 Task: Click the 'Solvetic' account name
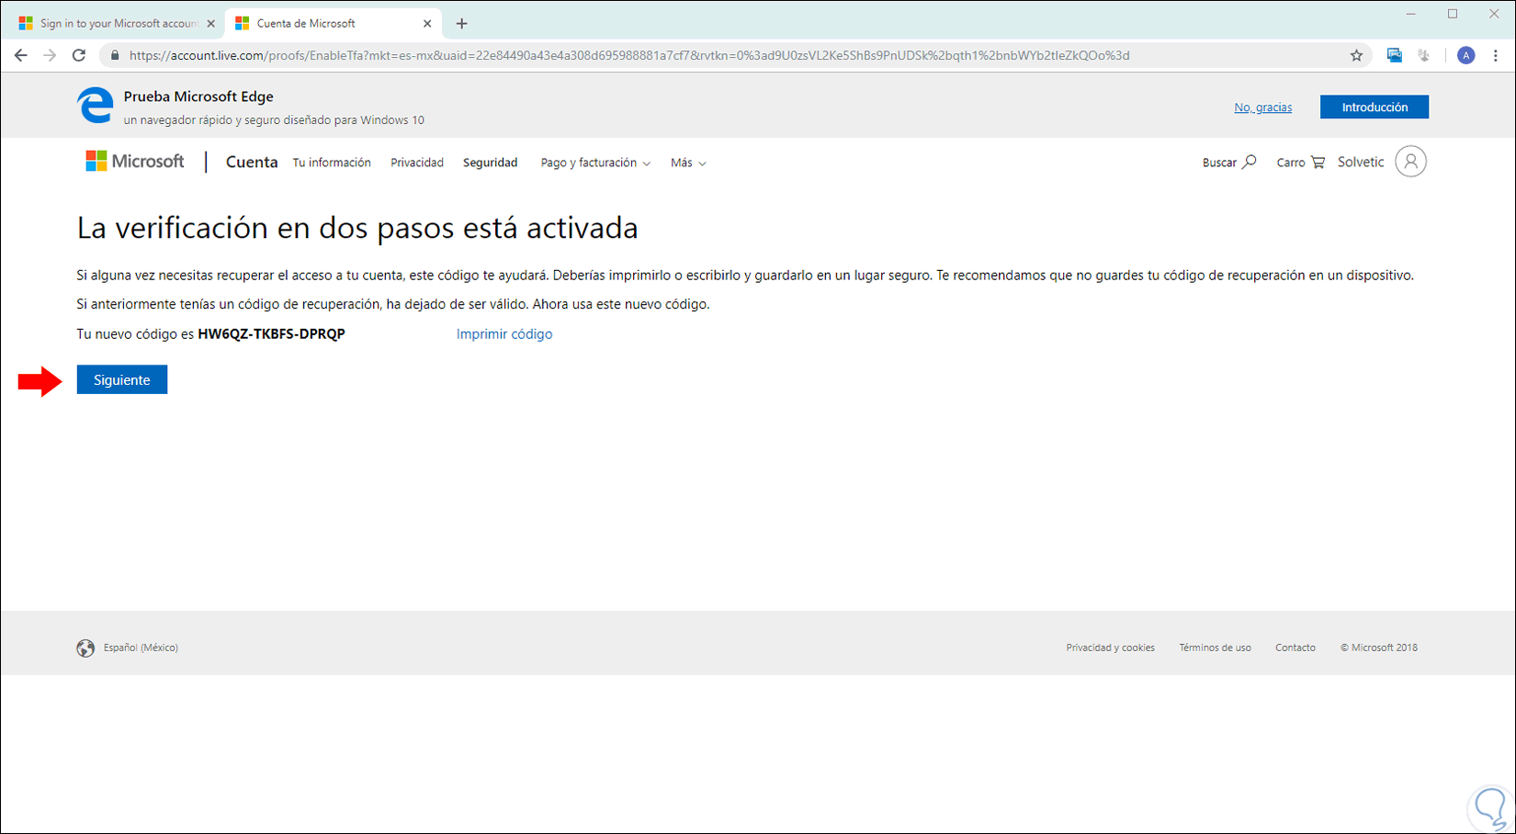coord(1361,163)
